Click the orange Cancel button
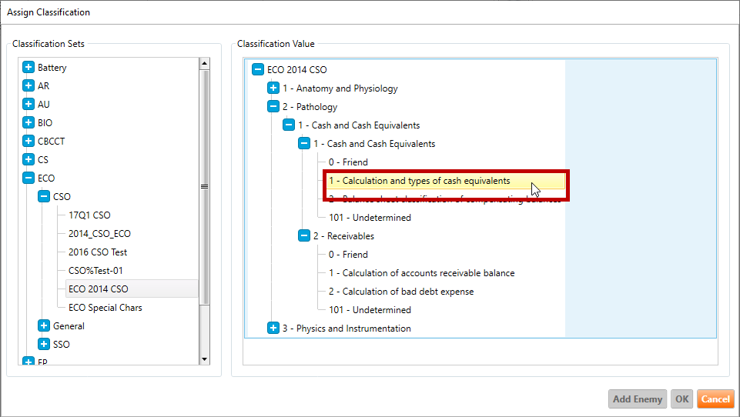Image resolution: width=740 pixels, height=417 pixels. 715,399
